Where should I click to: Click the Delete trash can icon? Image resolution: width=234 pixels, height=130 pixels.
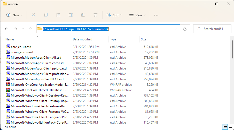coord(95,15)
